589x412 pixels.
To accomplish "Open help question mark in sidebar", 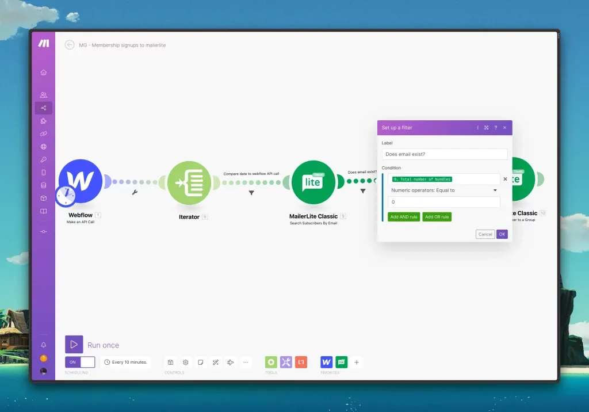I will click(x=44, y=358).
